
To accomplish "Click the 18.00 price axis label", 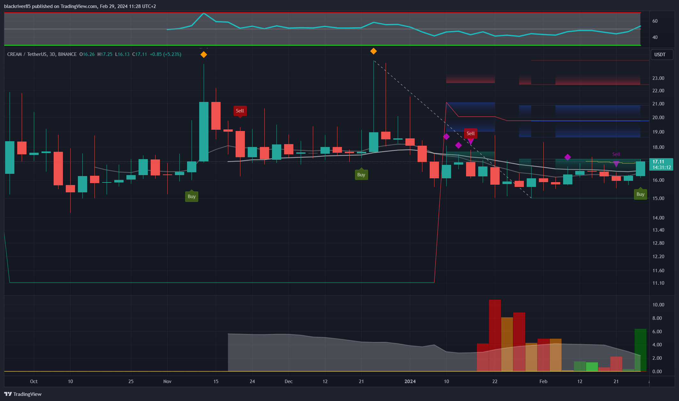I will [x=658, y=147].
